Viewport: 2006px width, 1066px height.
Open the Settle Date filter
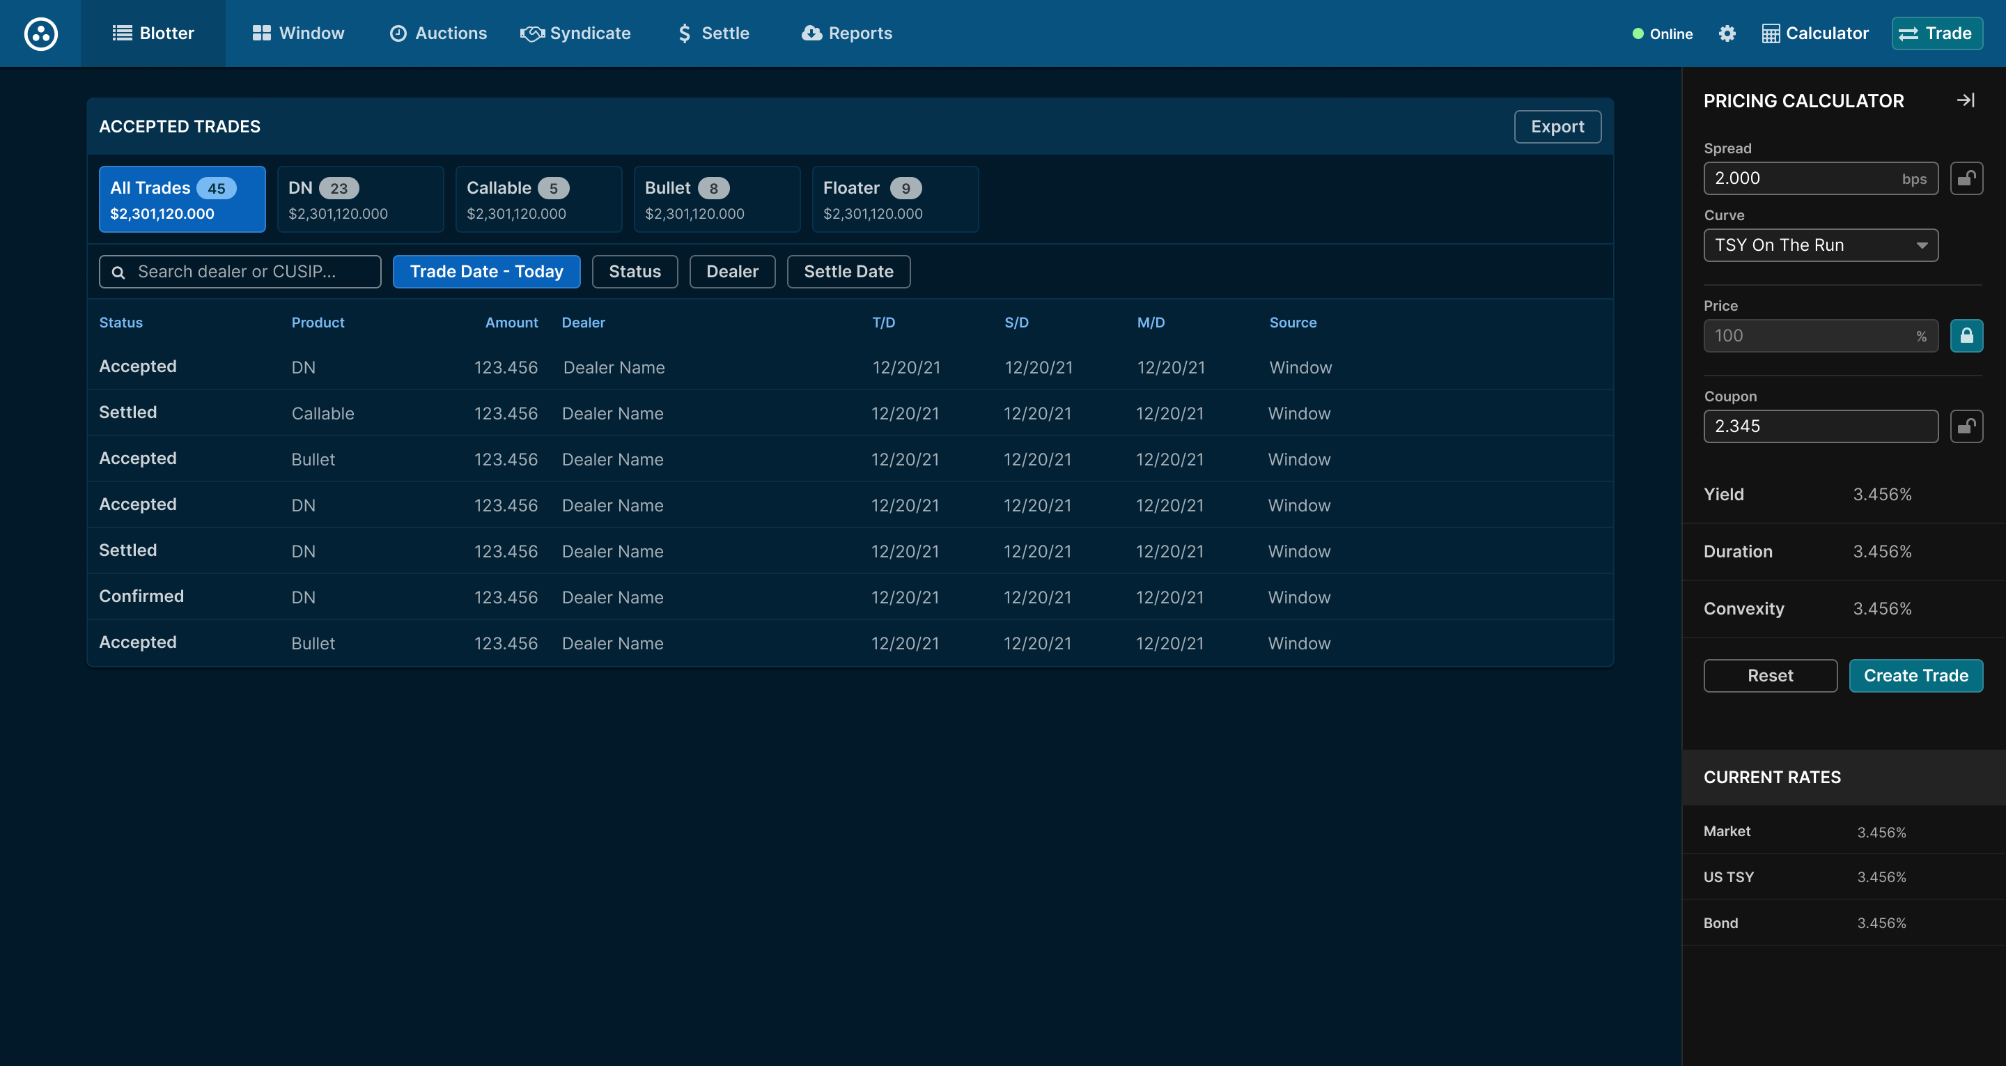848,272
